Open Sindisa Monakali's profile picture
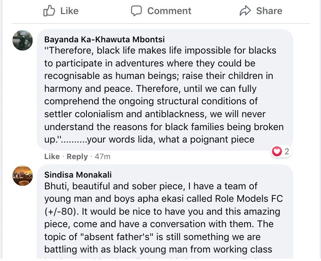321x261 pixels. pos(23,176)
